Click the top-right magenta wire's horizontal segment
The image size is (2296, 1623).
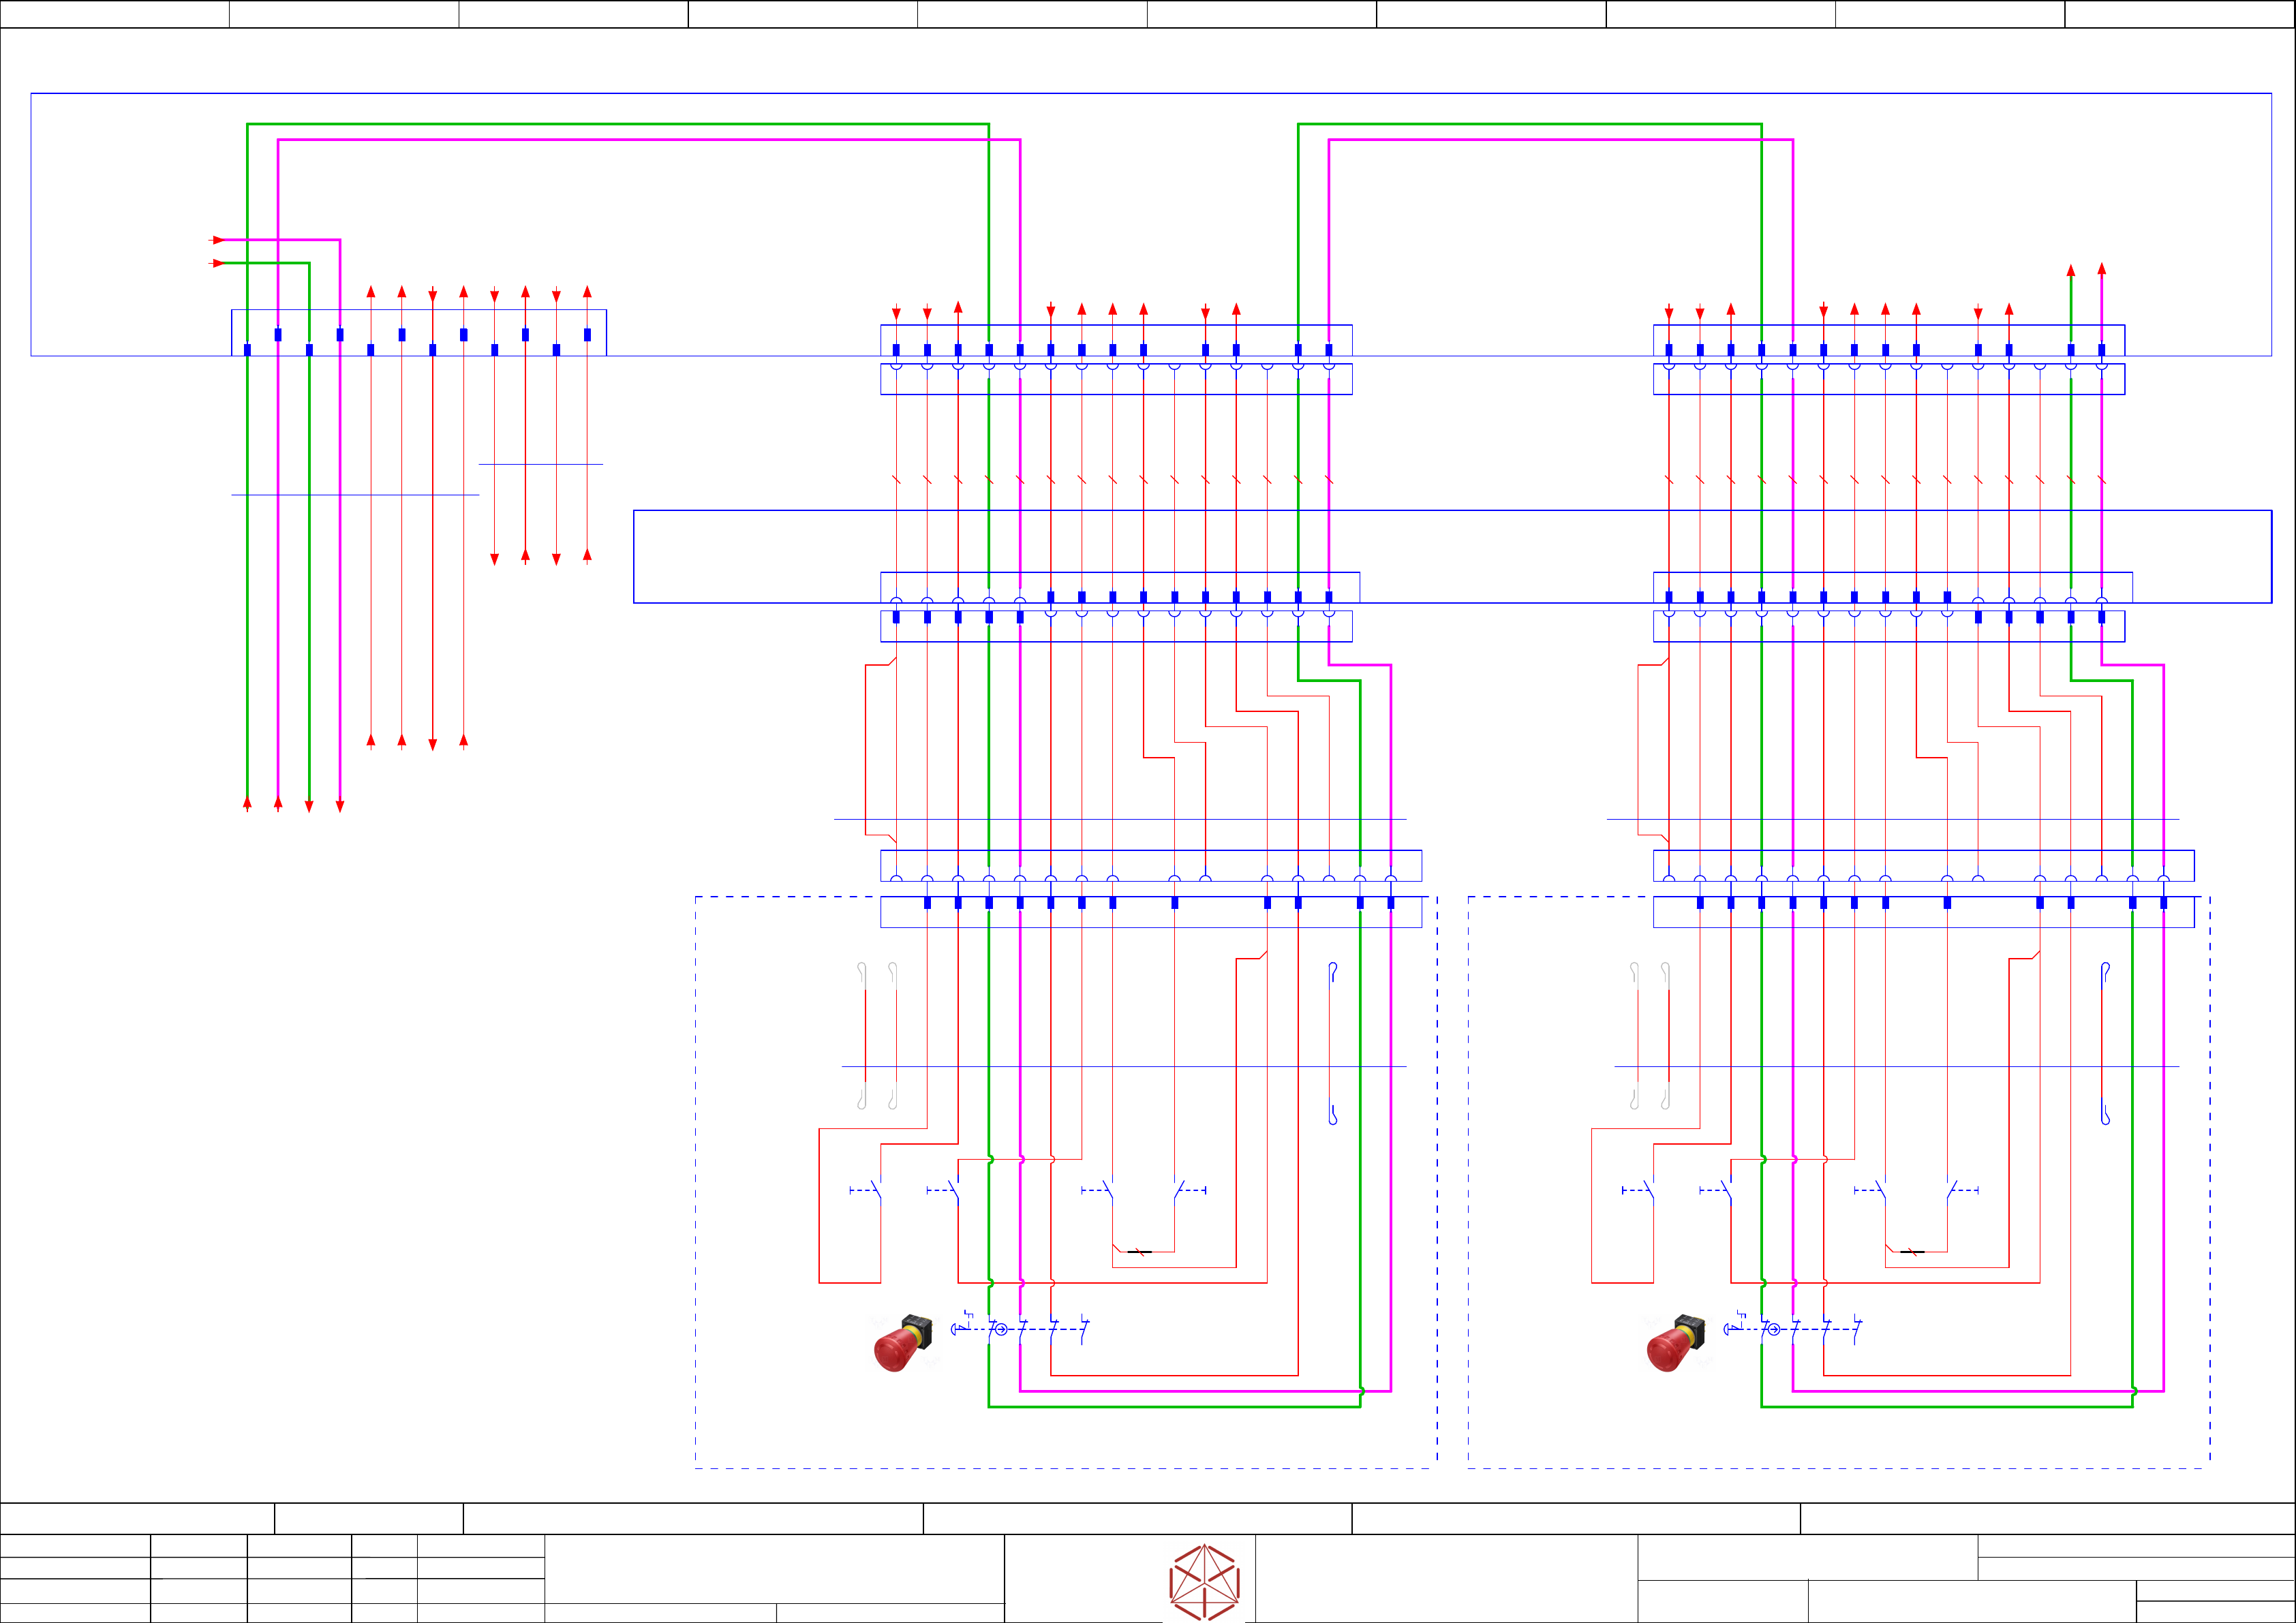click(1560, 140)
